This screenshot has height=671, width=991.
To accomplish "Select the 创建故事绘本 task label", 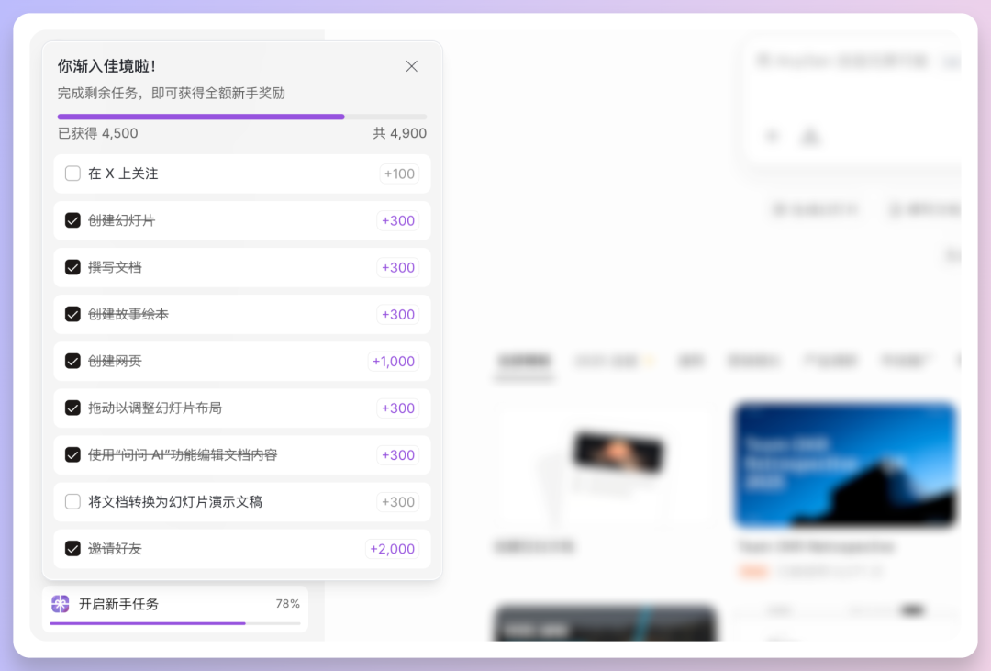I will [128, 314].
